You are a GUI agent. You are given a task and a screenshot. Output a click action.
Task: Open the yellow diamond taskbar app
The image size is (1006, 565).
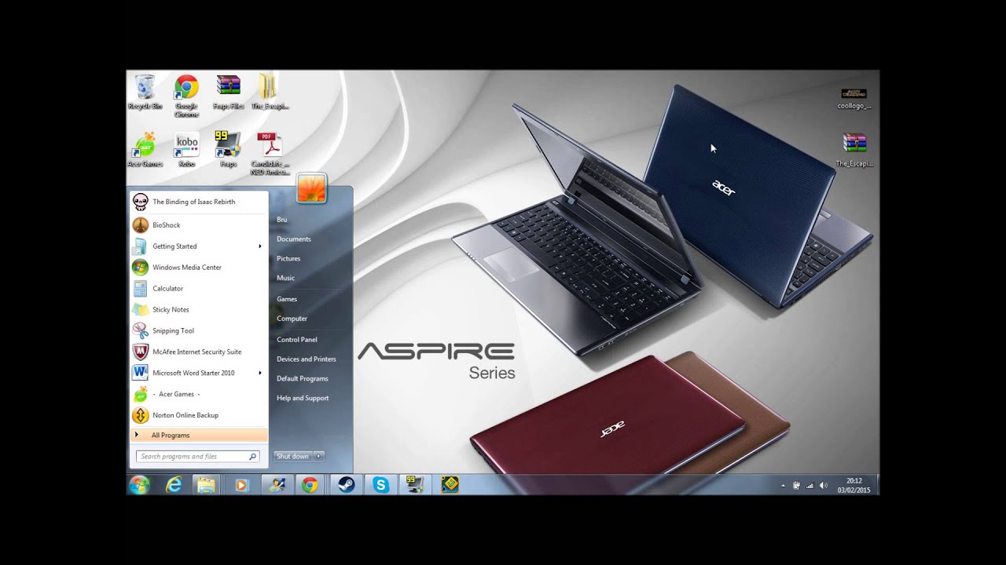click(450, 485)
